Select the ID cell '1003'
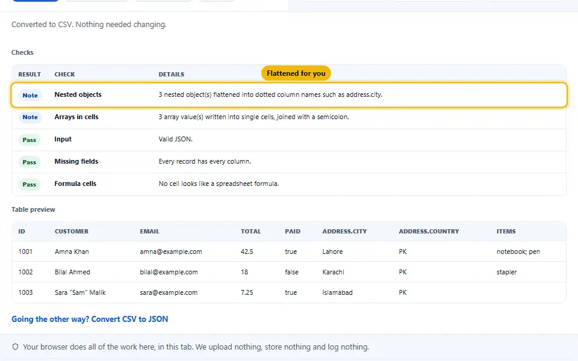The width and height of the screenshot is (578, 361). coord(25,292)
